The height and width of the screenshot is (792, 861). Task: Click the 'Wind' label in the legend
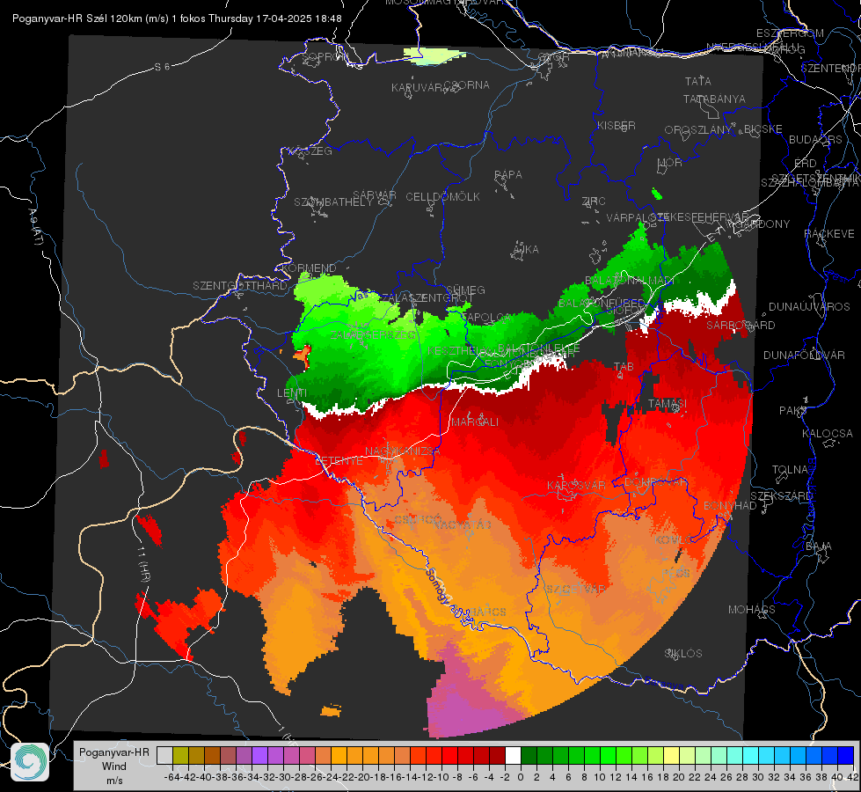(x=114, y=766)
